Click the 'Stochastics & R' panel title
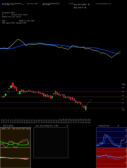 point(104,126)
